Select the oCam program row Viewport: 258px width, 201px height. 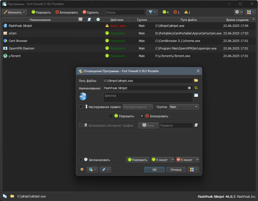pos(129,33)
